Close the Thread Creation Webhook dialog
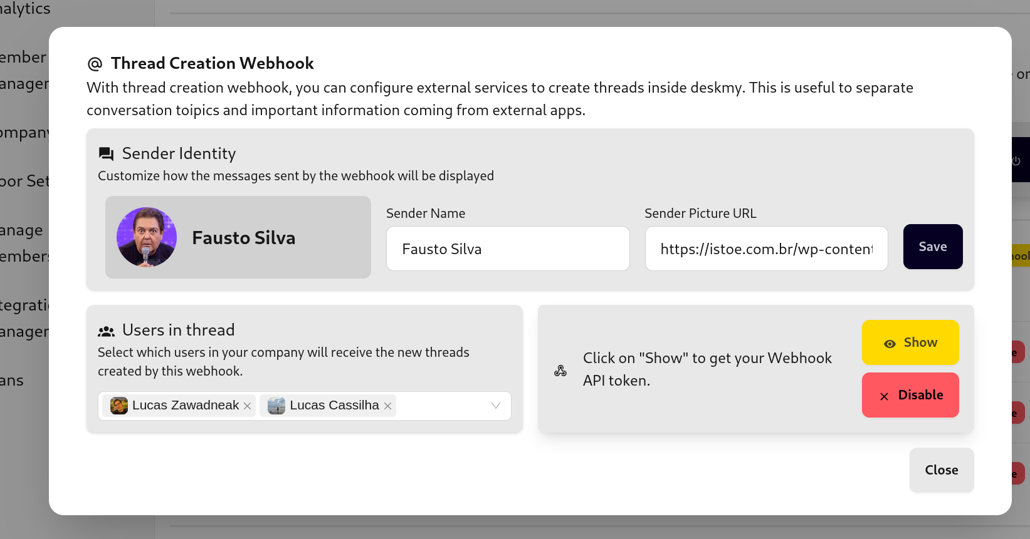This screenshot has height=539, width=1030. (x=942, y=470)
